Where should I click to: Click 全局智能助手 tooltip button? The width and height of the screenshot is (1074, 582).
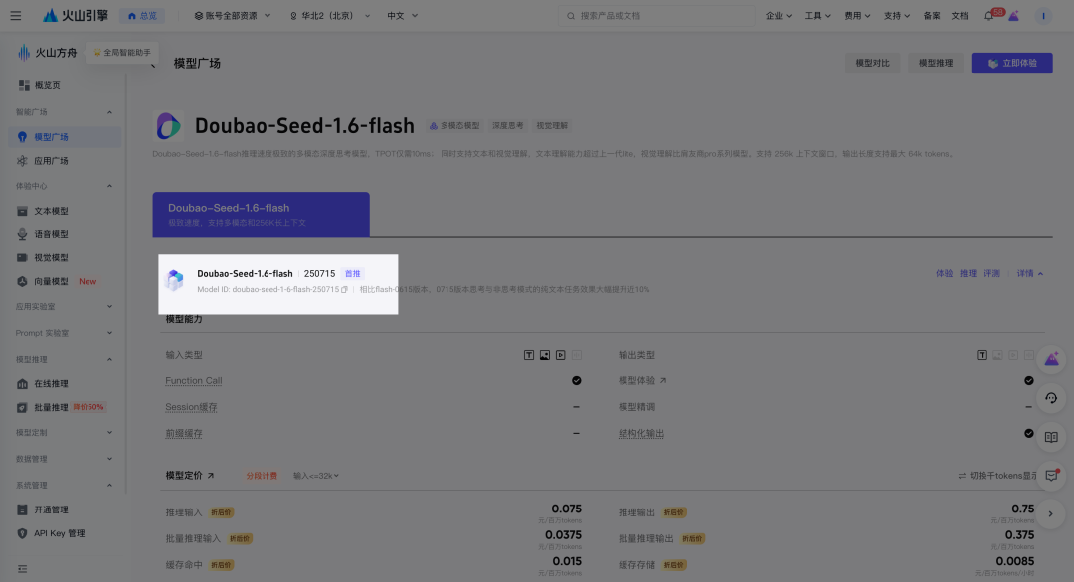pos(122,52)
